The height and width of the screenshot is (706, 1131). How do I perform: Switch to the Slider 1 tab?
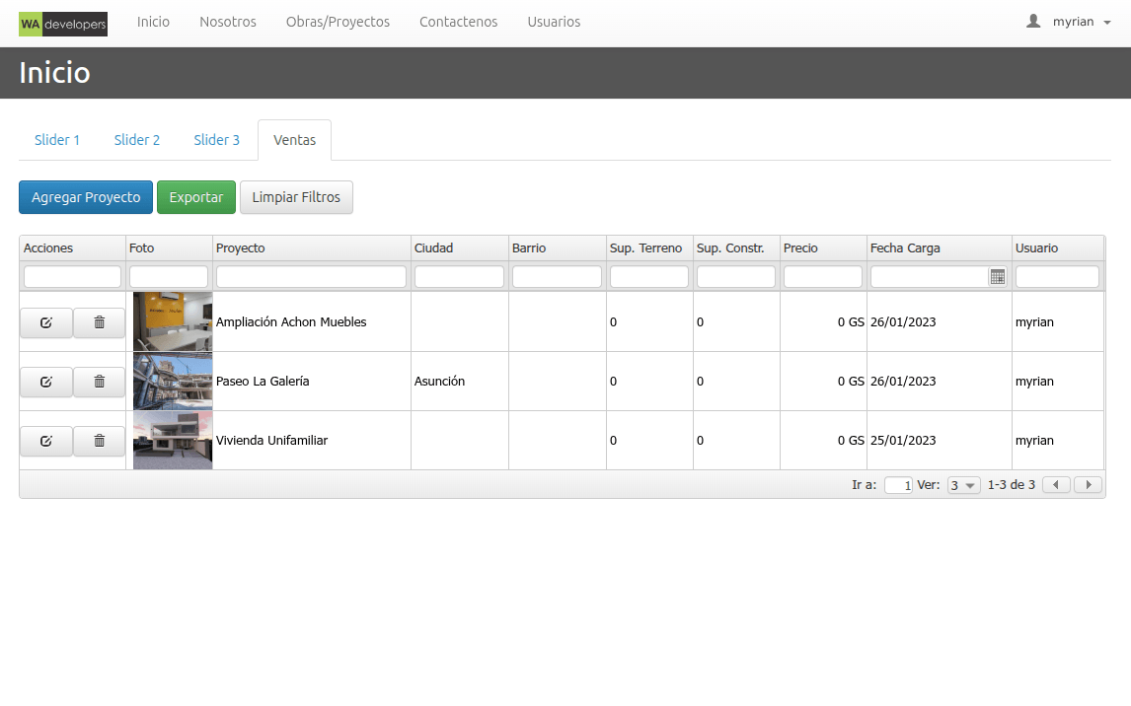pos(57,140)
